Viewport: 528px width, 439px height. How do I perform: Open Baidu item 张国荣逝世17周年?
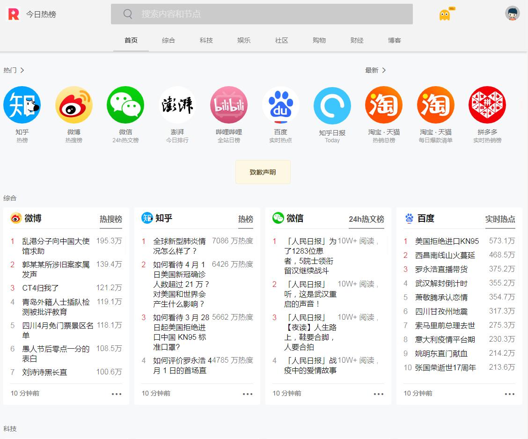[x=446, y=368]
